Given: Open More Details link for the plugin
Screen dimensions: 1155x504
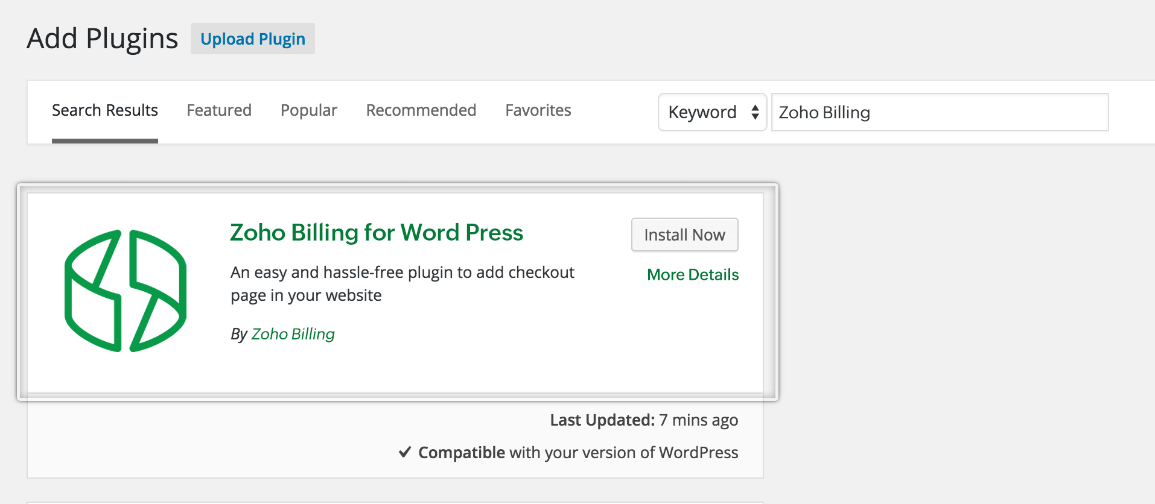Looking at the screenshot, I should coord(693,275).
